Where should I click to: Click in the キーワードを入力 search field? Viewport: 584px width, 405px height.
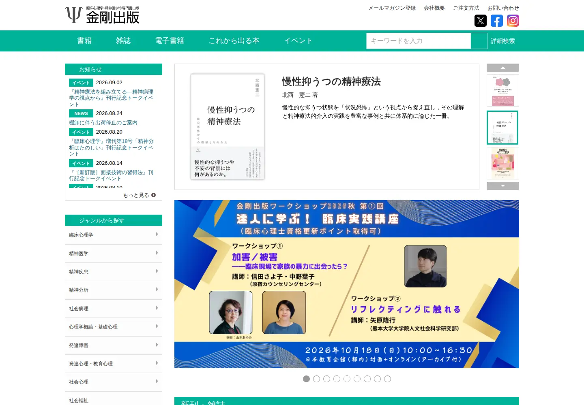point(419,41)
